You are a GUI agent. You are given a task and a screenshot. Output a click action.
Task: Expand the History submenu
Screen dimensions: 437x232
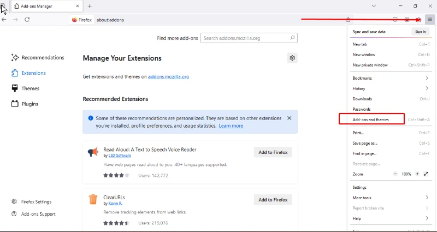390,88
